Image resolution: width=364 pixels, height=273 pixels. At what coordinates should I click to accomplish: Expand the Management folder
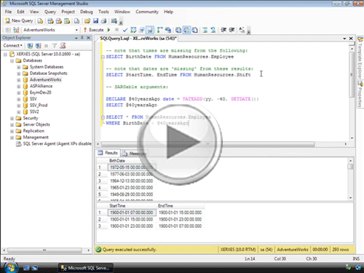tap(12, 138)
